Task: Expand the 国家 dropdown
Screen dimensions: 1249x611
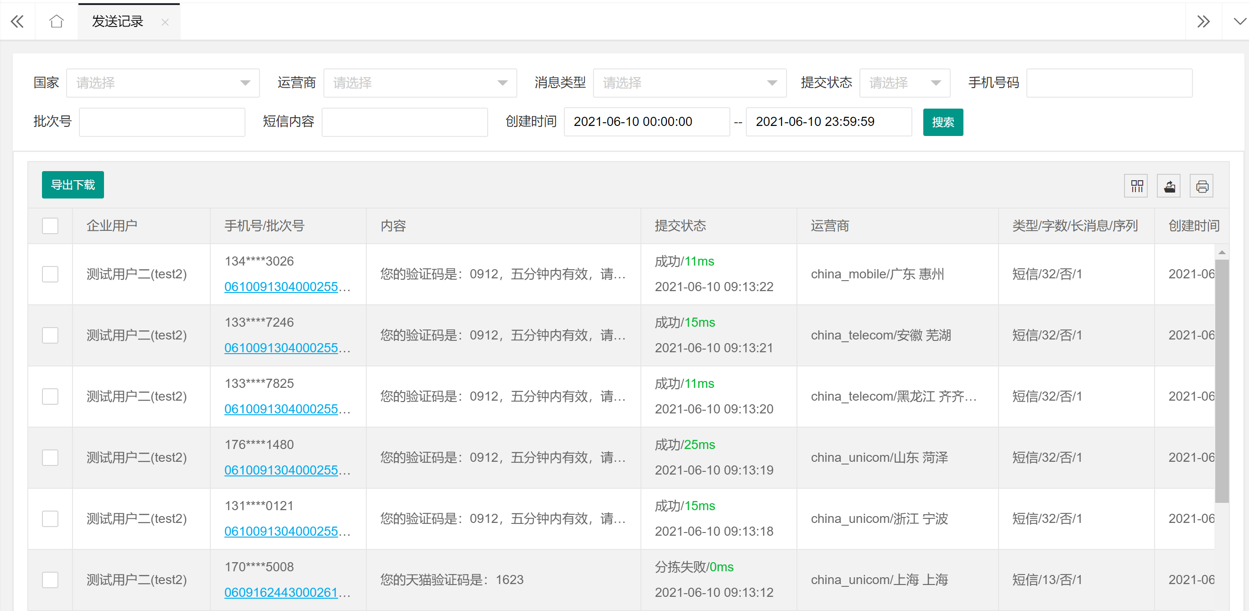Action: [x=162, y=83]
